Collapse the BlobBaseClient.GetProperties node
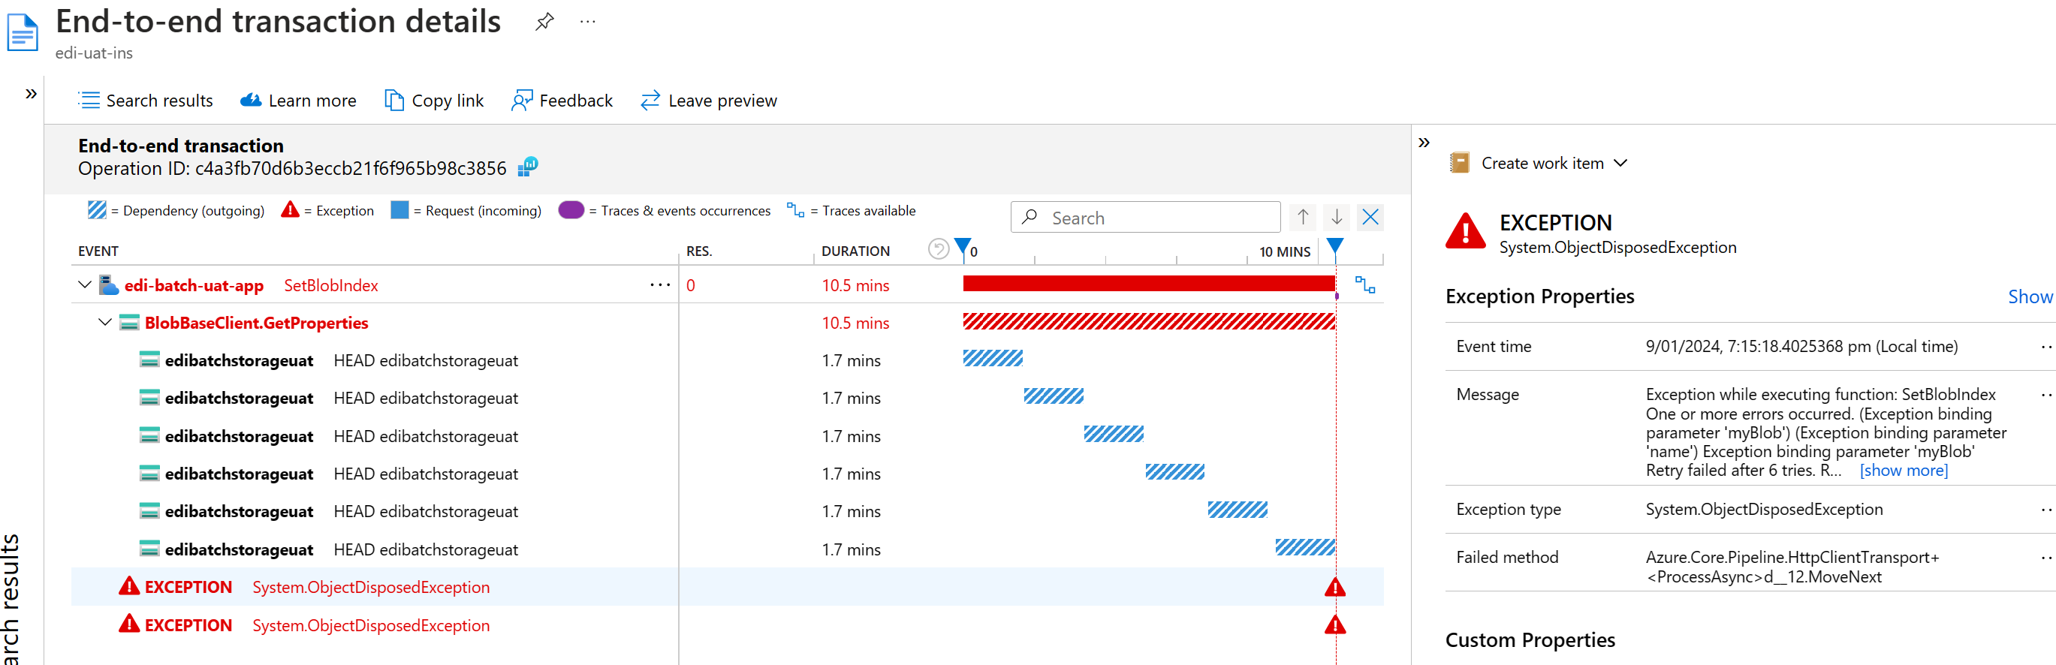Screen dimensions: 2056x665 coord(104,322)
